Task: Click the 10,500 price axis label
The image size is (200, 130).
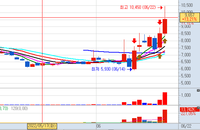Action: (187, 5)
